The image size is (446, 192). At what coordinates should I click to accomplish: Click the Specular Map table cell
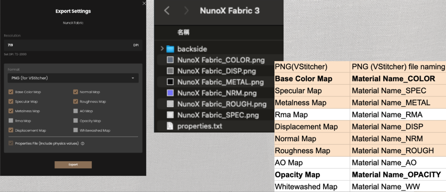tap(312, 91)
